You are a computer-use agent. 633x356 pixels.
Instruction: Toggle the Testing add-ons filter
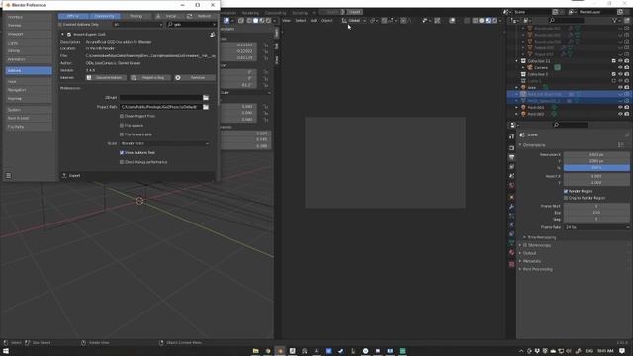[x=136, y=16]
